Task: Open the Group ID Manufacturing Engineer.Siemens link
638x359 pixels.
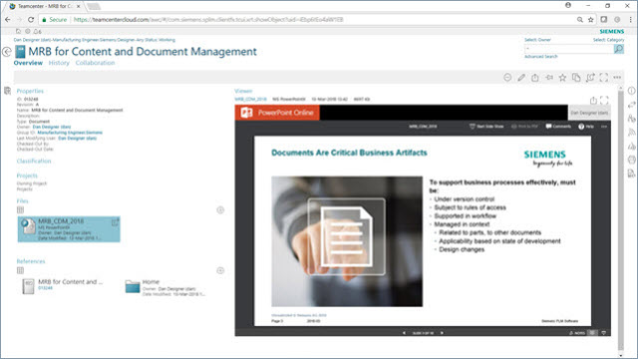Action: (70, 133)
